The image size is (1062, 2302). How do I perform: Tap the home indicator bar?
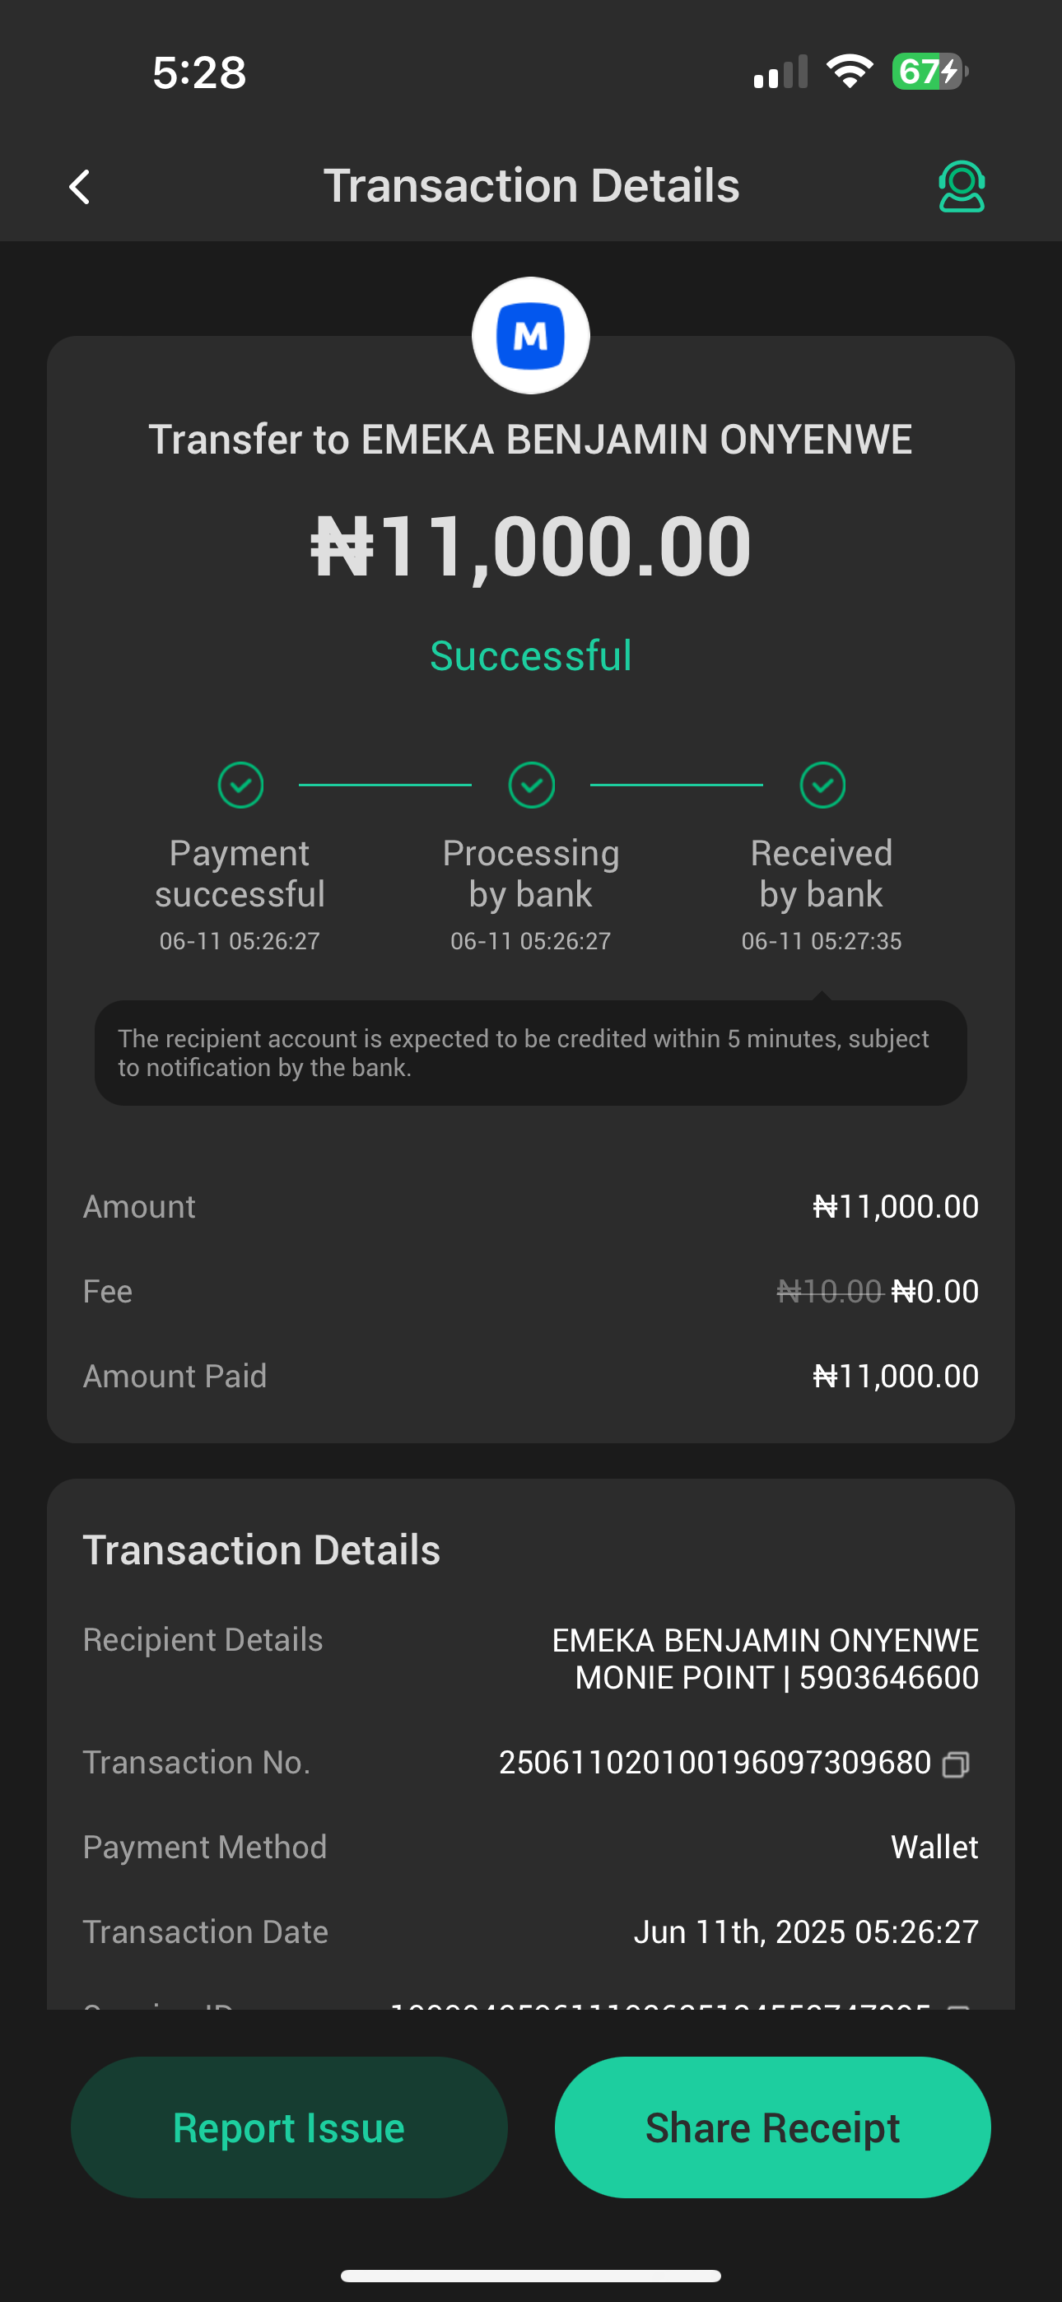(x=531, y=2275)
